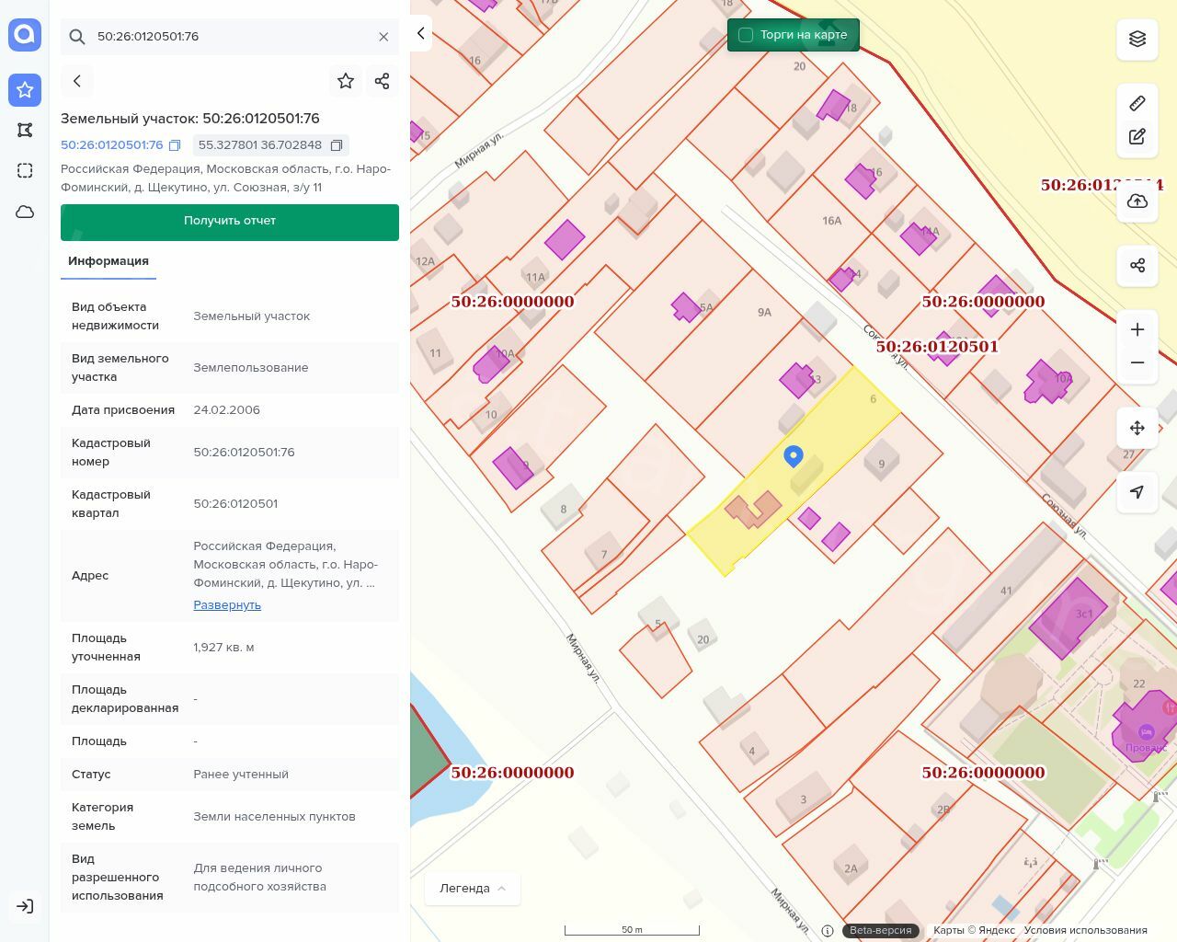Copy cadastral number 50:26:0120501:76

[175, 145]
